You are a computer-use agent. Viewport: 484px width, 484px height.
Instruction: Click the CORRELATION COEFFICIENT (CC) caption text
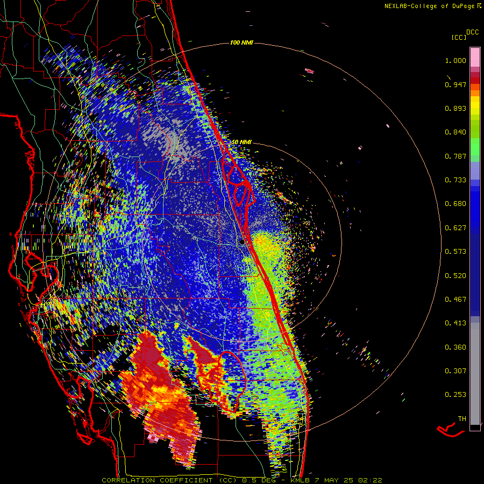[x=169, y=480]
